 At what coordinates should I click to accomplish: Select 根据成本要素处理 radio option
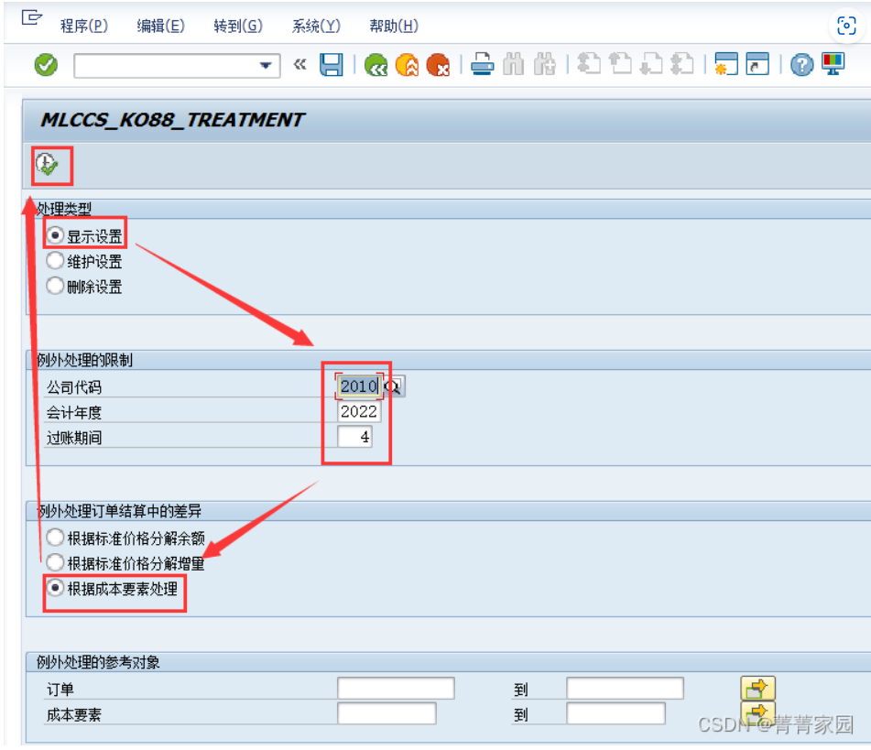[x=55, y=588]
